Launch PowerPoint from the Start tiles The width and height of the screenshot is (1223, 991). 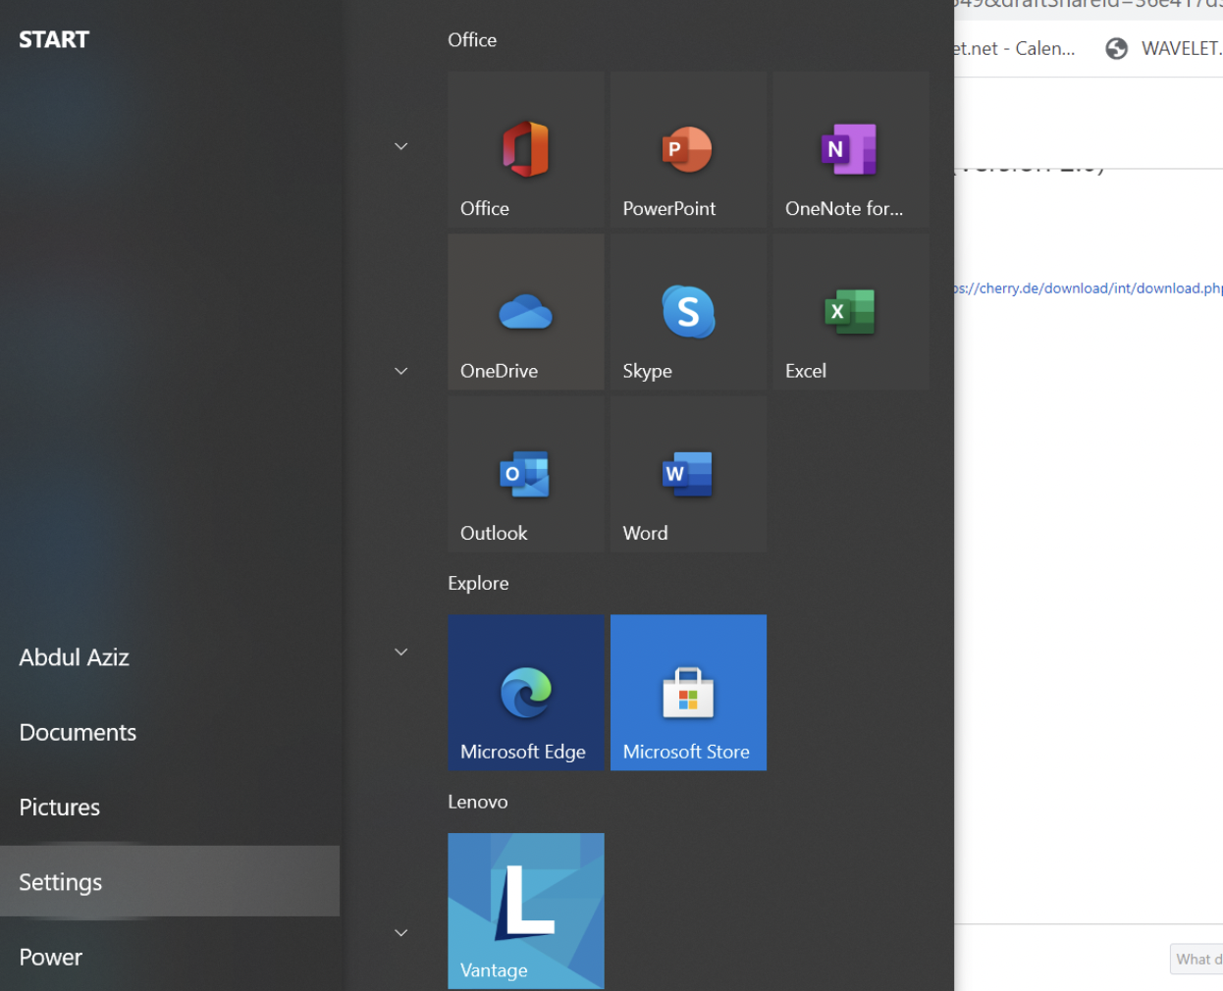[x=687, y=150]
